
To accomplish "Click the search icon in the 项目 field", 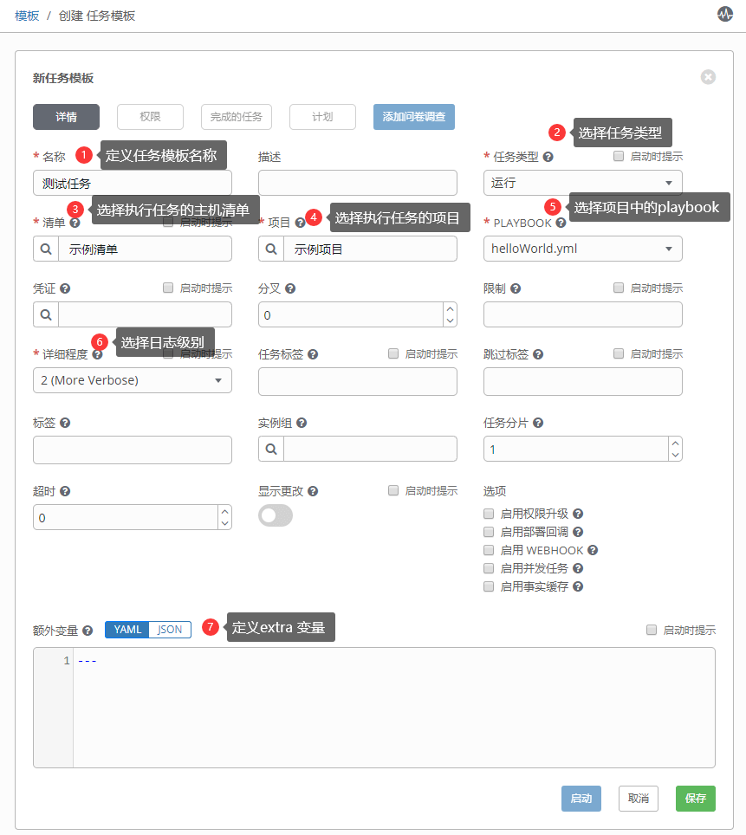I will pyautogui.click(x=271, y=249).
